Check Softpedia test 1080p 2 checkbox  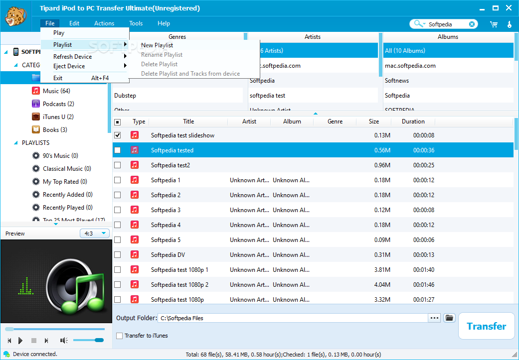coord(118,285)
